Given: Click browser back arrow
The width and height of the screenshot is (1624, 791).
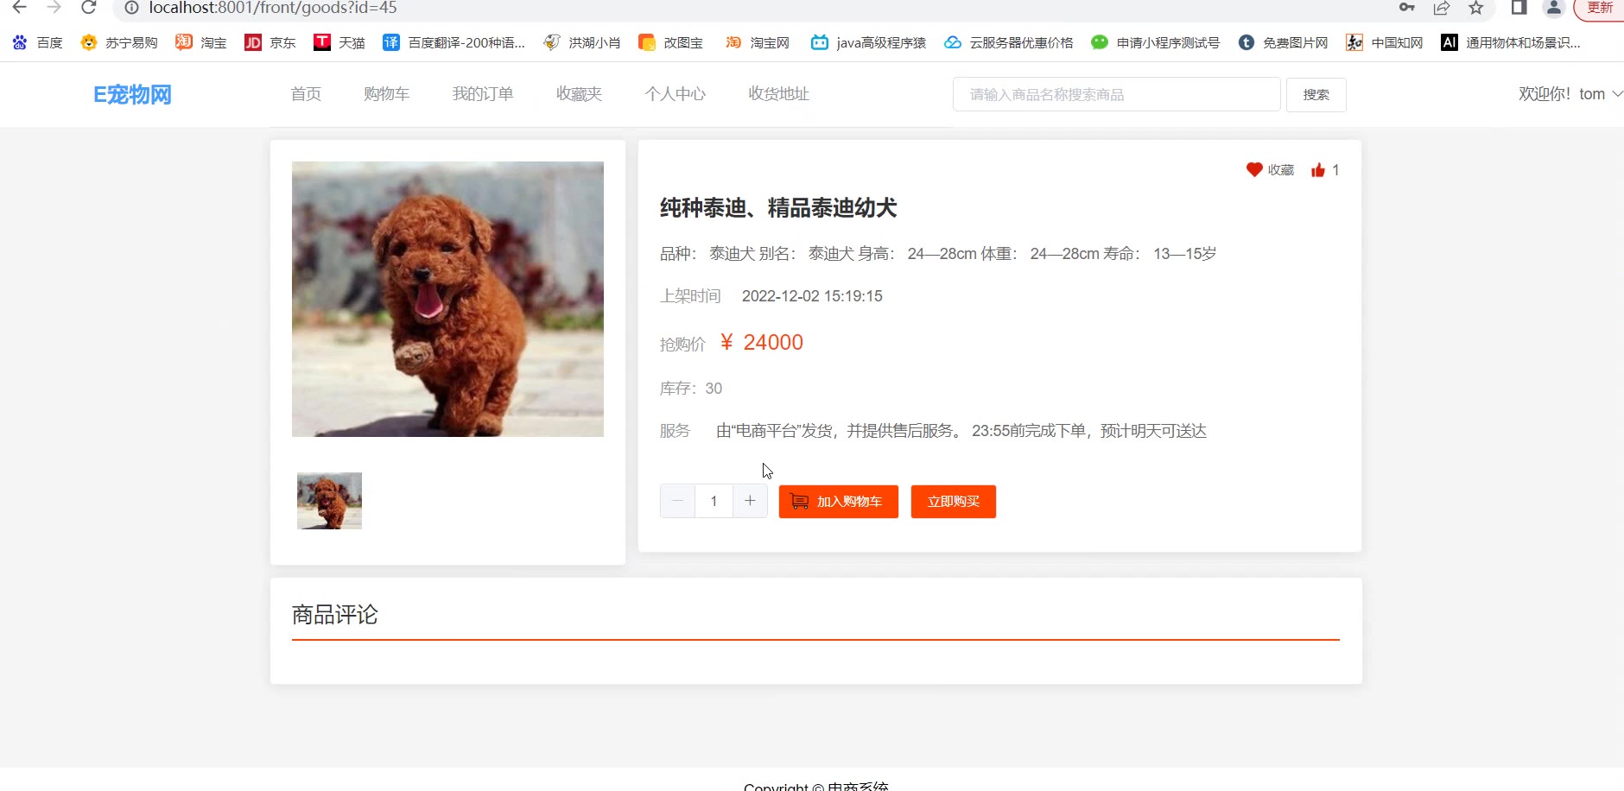Looking at the screenshot, I should 19,8.
